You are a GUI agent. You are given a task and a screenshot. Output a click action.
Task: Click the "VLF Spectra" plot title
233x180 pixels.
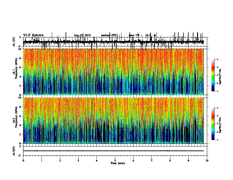pos(33,35)
